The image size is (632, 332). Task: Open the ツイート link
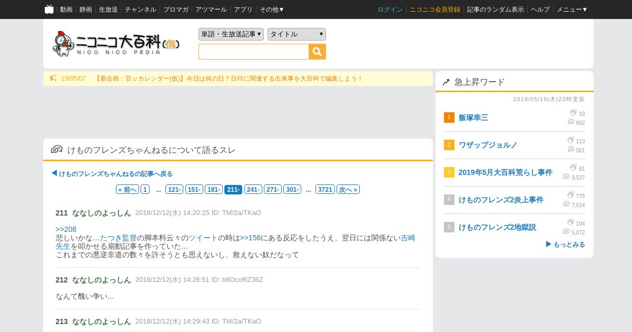coord(203,238)
